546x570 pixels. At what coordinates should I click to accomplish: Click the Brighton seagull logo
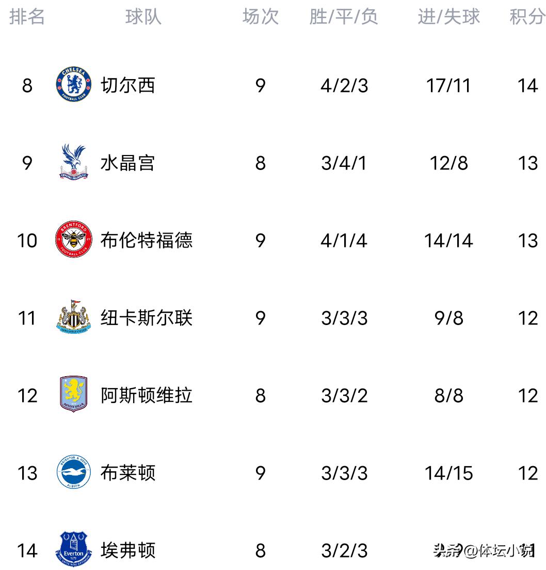[73, 472]
